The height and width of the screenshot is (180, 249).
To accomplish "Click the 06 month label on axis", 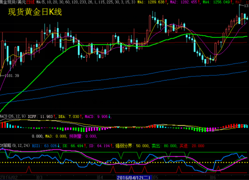I will coord(213,177).
